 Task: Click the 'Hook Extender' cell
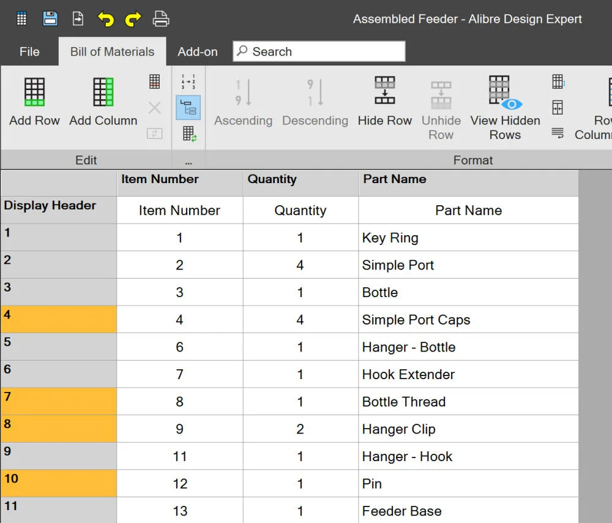(x=468, y=374)
